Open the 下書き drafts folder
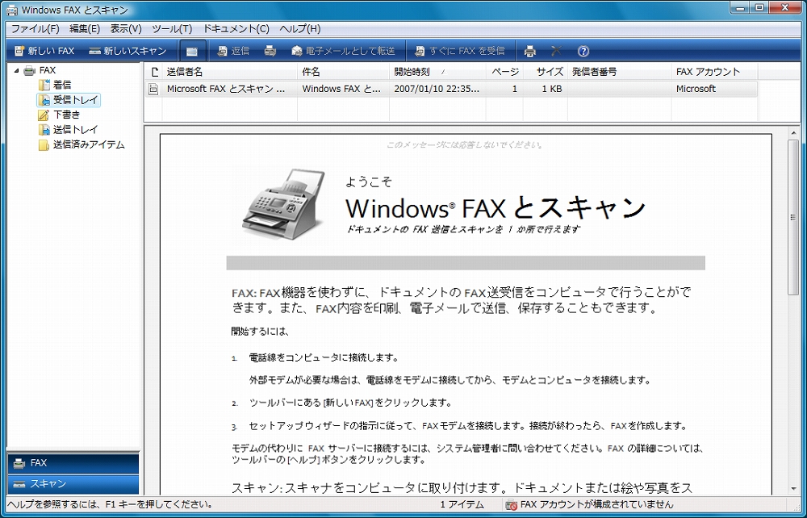 coord(66,115)
